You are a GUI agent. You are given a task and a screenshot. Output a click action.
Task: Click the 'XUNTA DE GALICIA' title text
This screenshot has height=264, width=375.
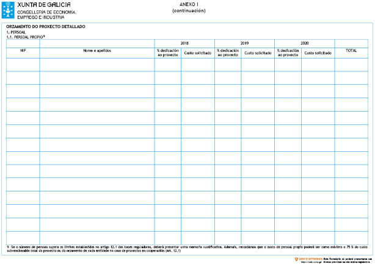coord(44,5)
